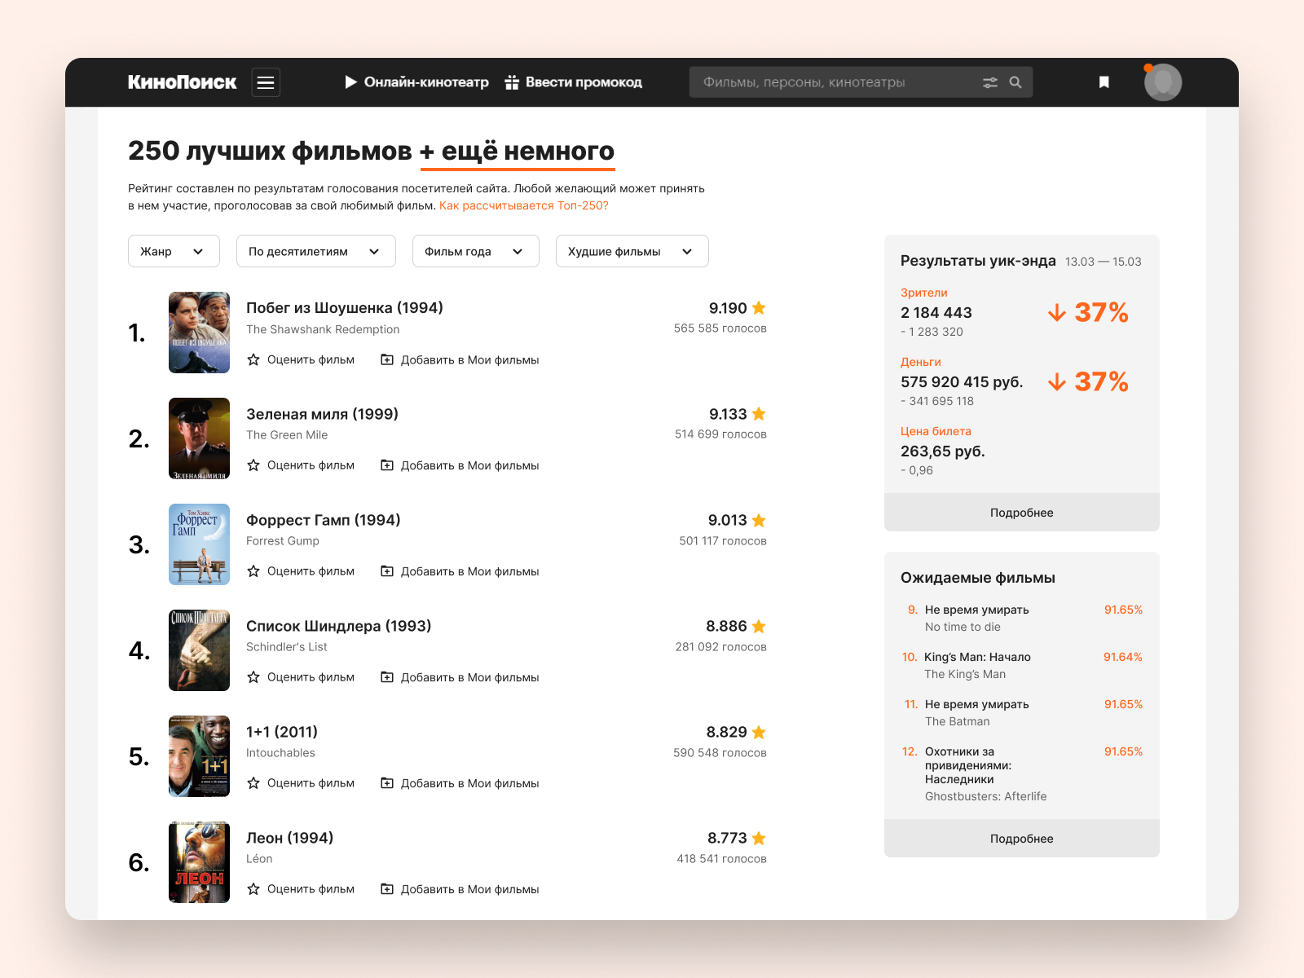Click Подробнее under Результаты уик-энда
Image resolution: width=1304 pixels, height=978 pixels.
(1022, 513)
